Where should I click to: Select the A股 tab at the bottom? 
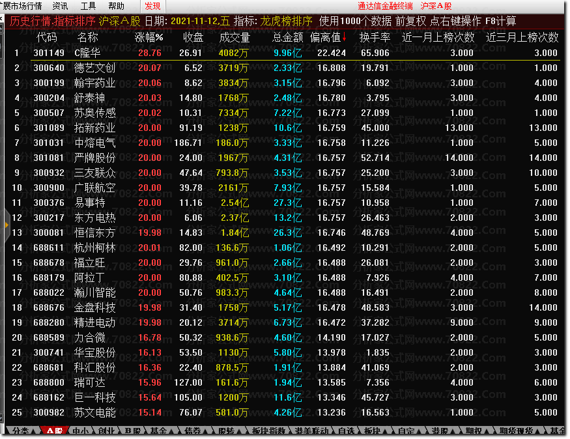click(54, 431)
